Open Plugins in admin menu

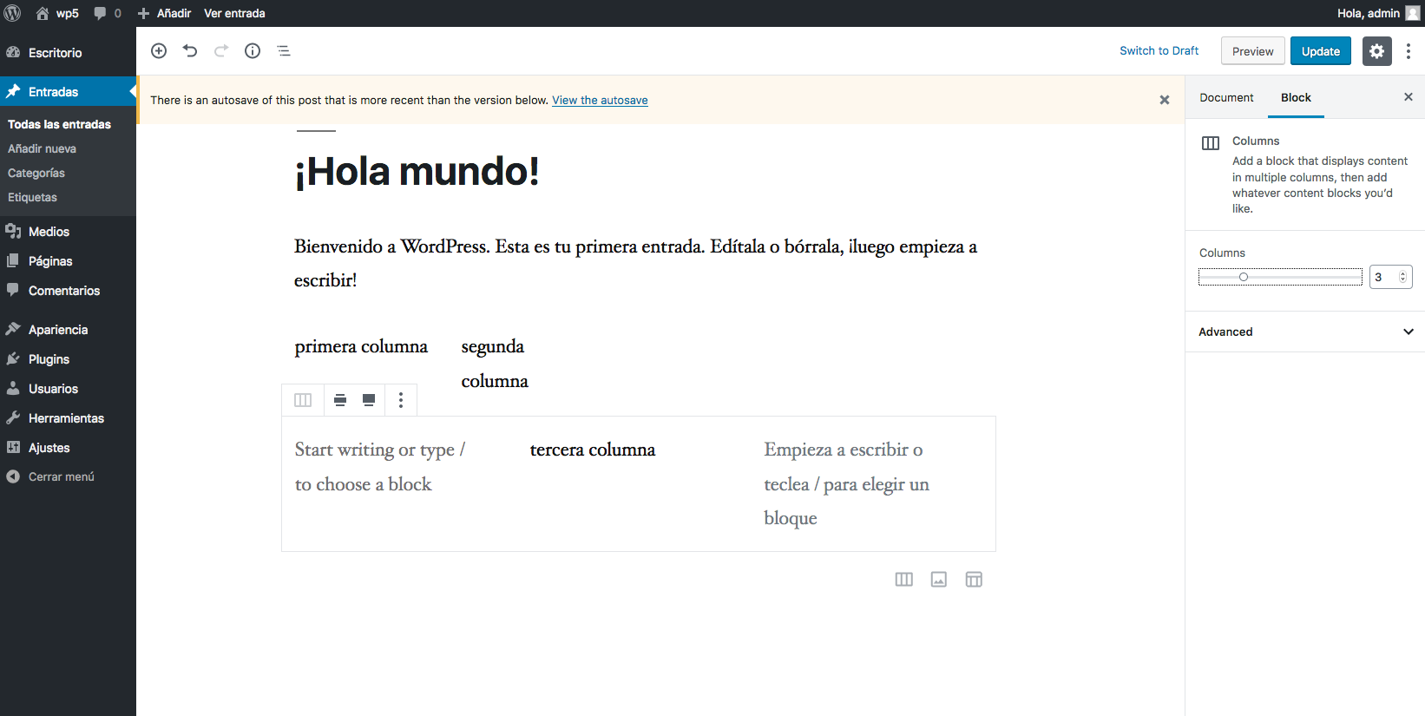point(49,359)
